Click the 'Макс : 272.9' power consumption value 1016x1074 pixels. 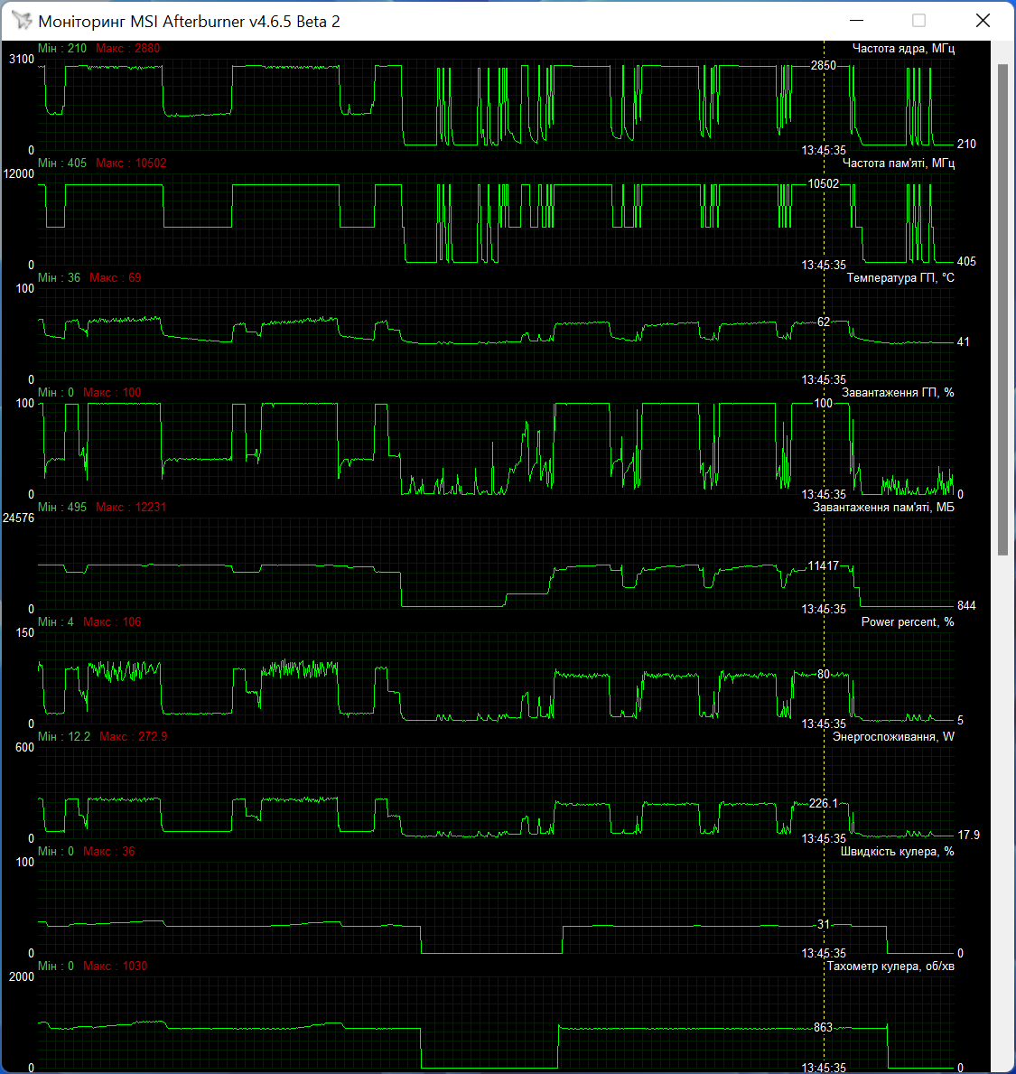click(x=134, y=737)
